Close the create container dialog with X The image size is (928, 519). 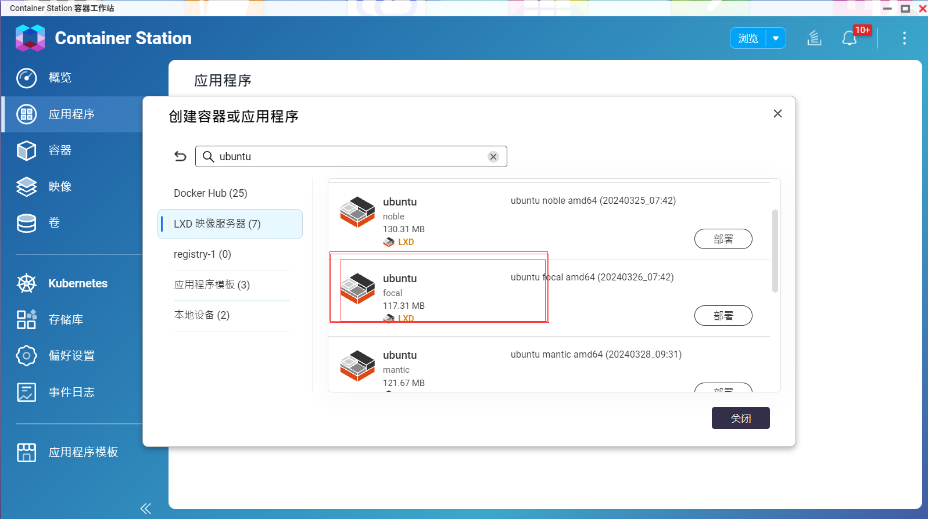(777, 114)
